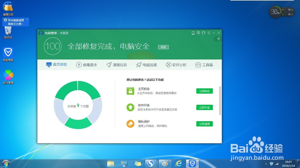Click the green lock 主页锁定 icon
The height and width of the screenshot is (168, 300).
130,91
